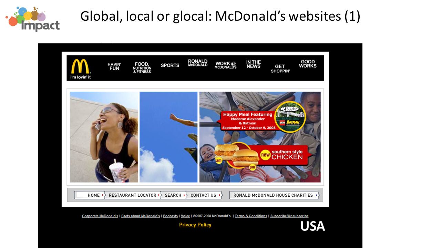Open the Good Works menu

point(308,64)
